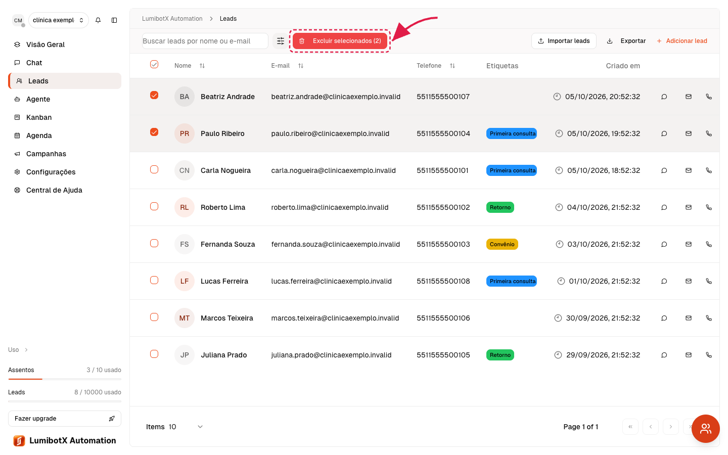Open the notifications bell icon

tap(98, 20)
